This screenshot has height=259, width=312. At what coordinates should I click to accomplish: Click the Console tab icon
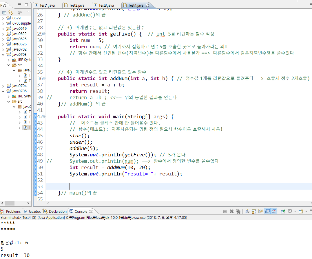(72, 211)
